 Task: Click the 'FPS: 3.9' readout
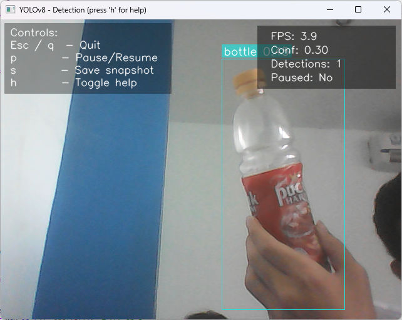[x=294, y=36]
